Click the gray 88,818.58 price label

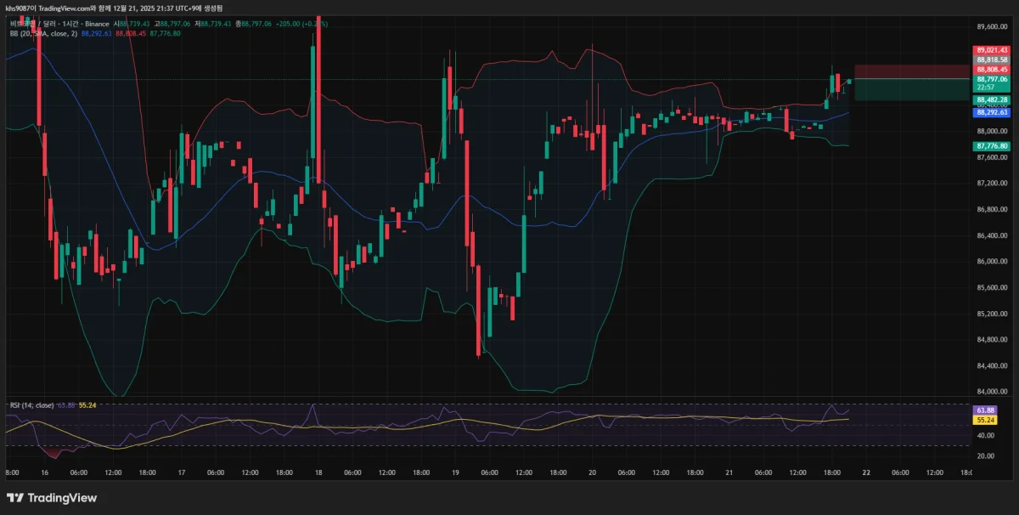tap(992, 59)
